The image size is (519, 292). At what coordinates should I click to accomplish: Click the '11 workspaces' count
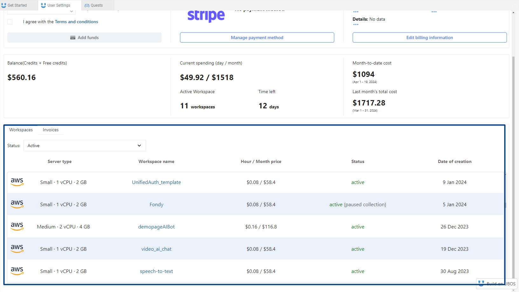(x=197, y=106)
